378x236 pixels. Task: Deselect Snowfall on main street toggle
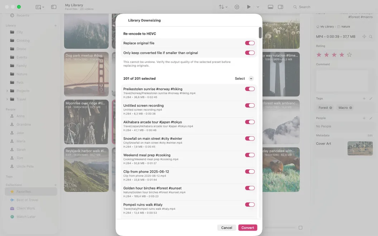250,138
